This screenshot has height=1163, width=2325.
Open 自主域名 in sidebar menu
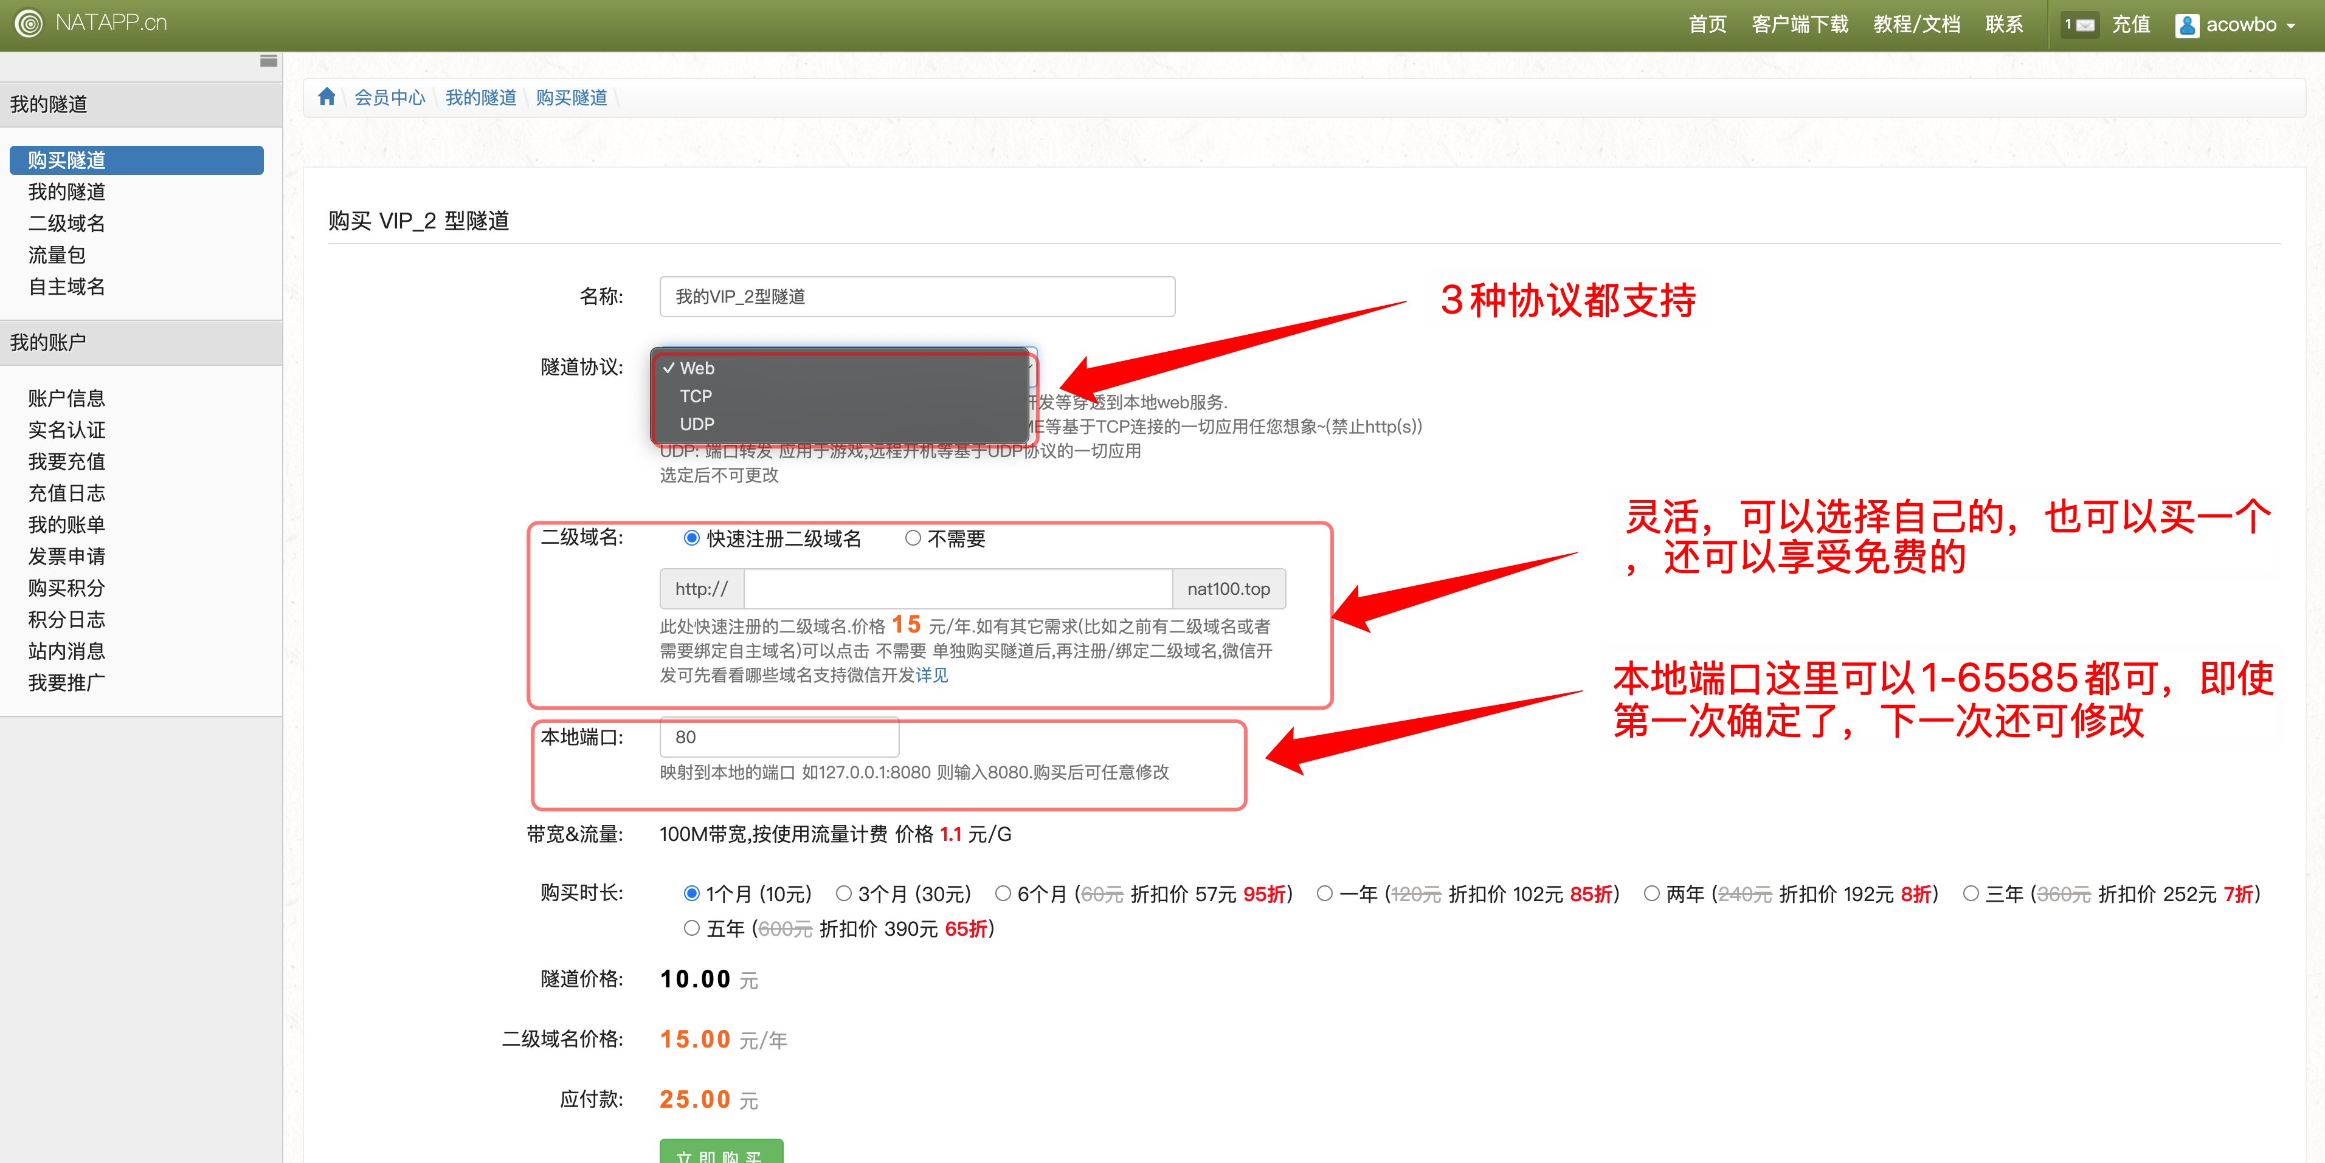[67, 286]
